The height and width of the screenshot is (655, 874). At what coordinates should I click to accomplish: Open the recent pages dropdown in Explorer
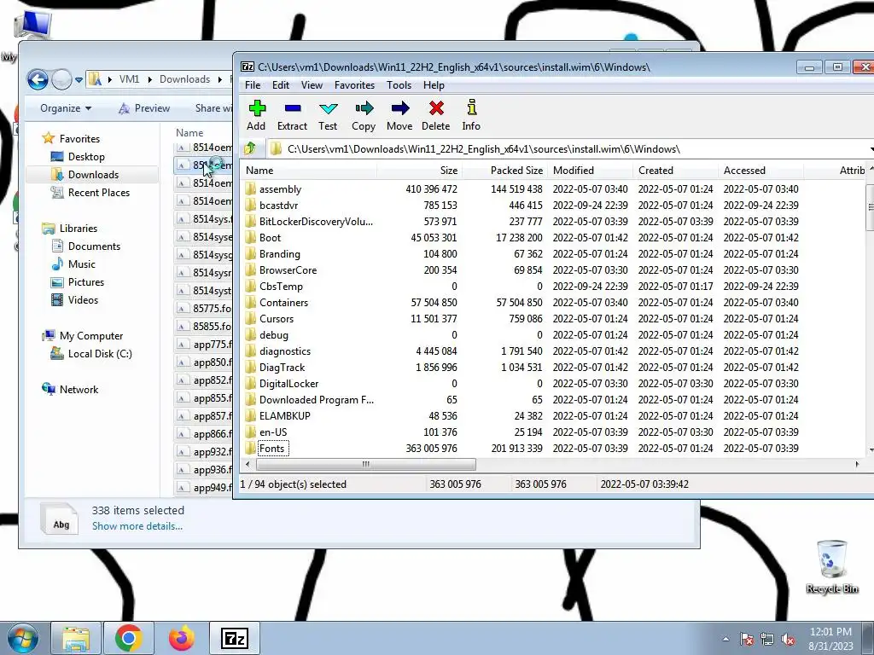click(79, 79)
